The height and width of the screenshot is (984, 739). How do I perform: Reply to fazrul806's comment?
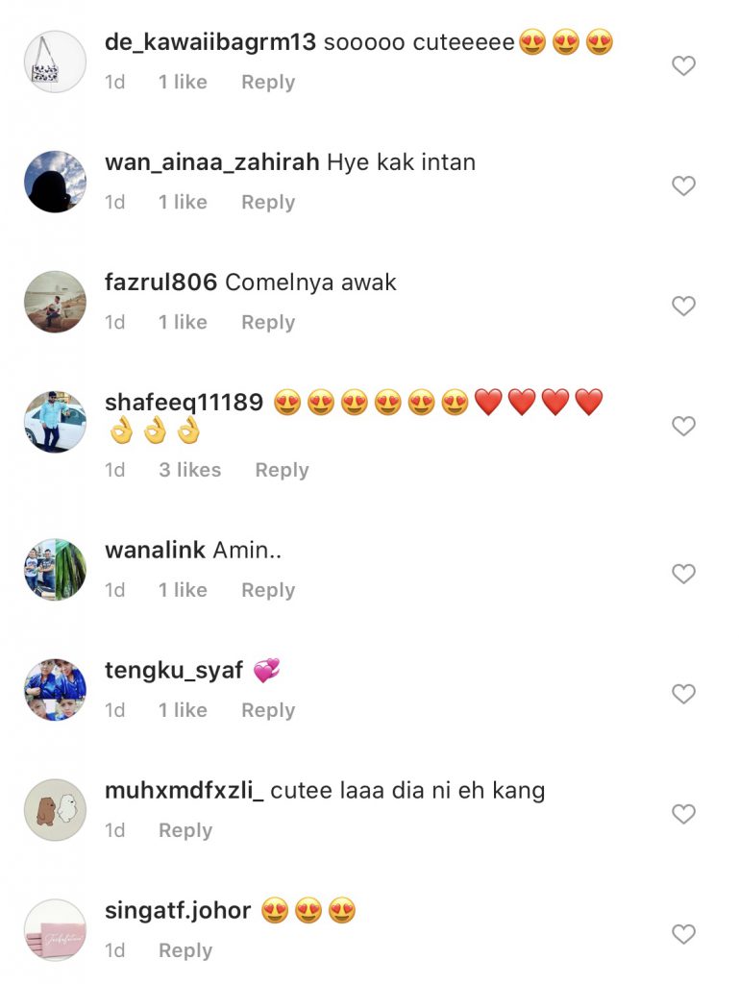click(268, 322)
